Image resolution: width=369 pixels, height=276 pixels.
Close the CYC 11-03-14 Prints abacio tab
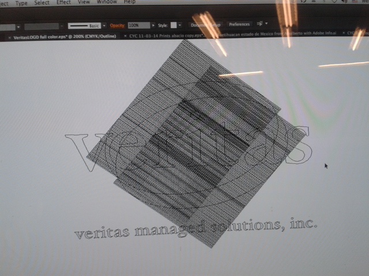(126, 36)
